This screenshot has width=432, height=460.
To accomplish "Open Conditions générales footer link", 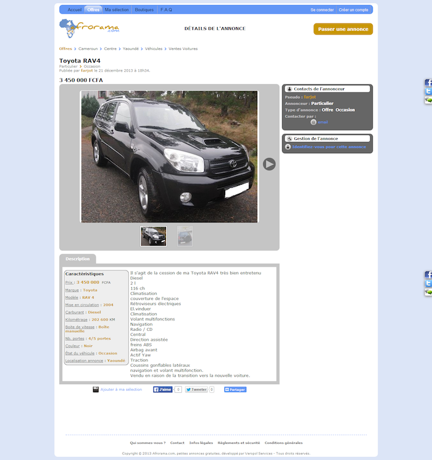I will 284,443.
